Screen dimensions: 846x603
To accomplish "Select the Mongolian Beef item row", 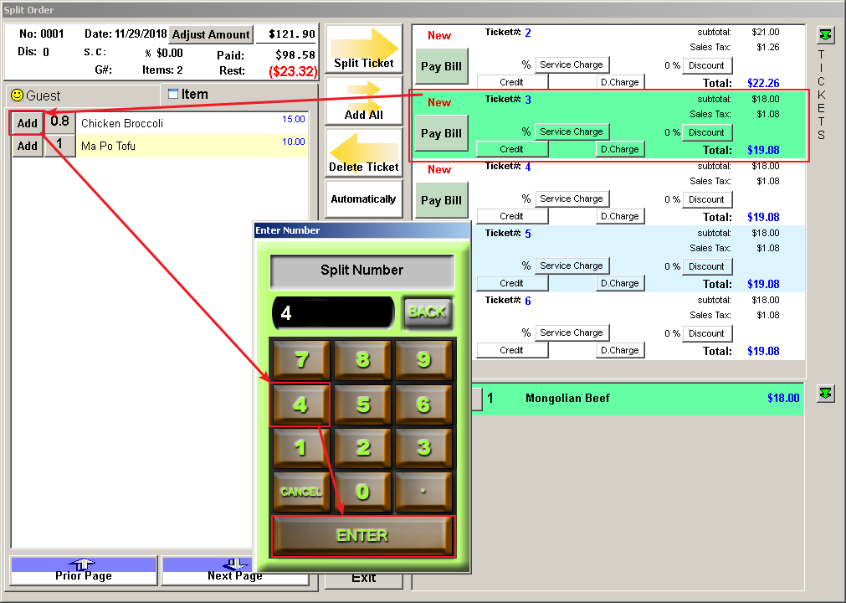I will click(x=638, y=399).
